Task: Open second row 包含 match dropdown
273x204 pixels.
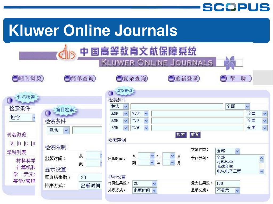Action: pos(140,114)
